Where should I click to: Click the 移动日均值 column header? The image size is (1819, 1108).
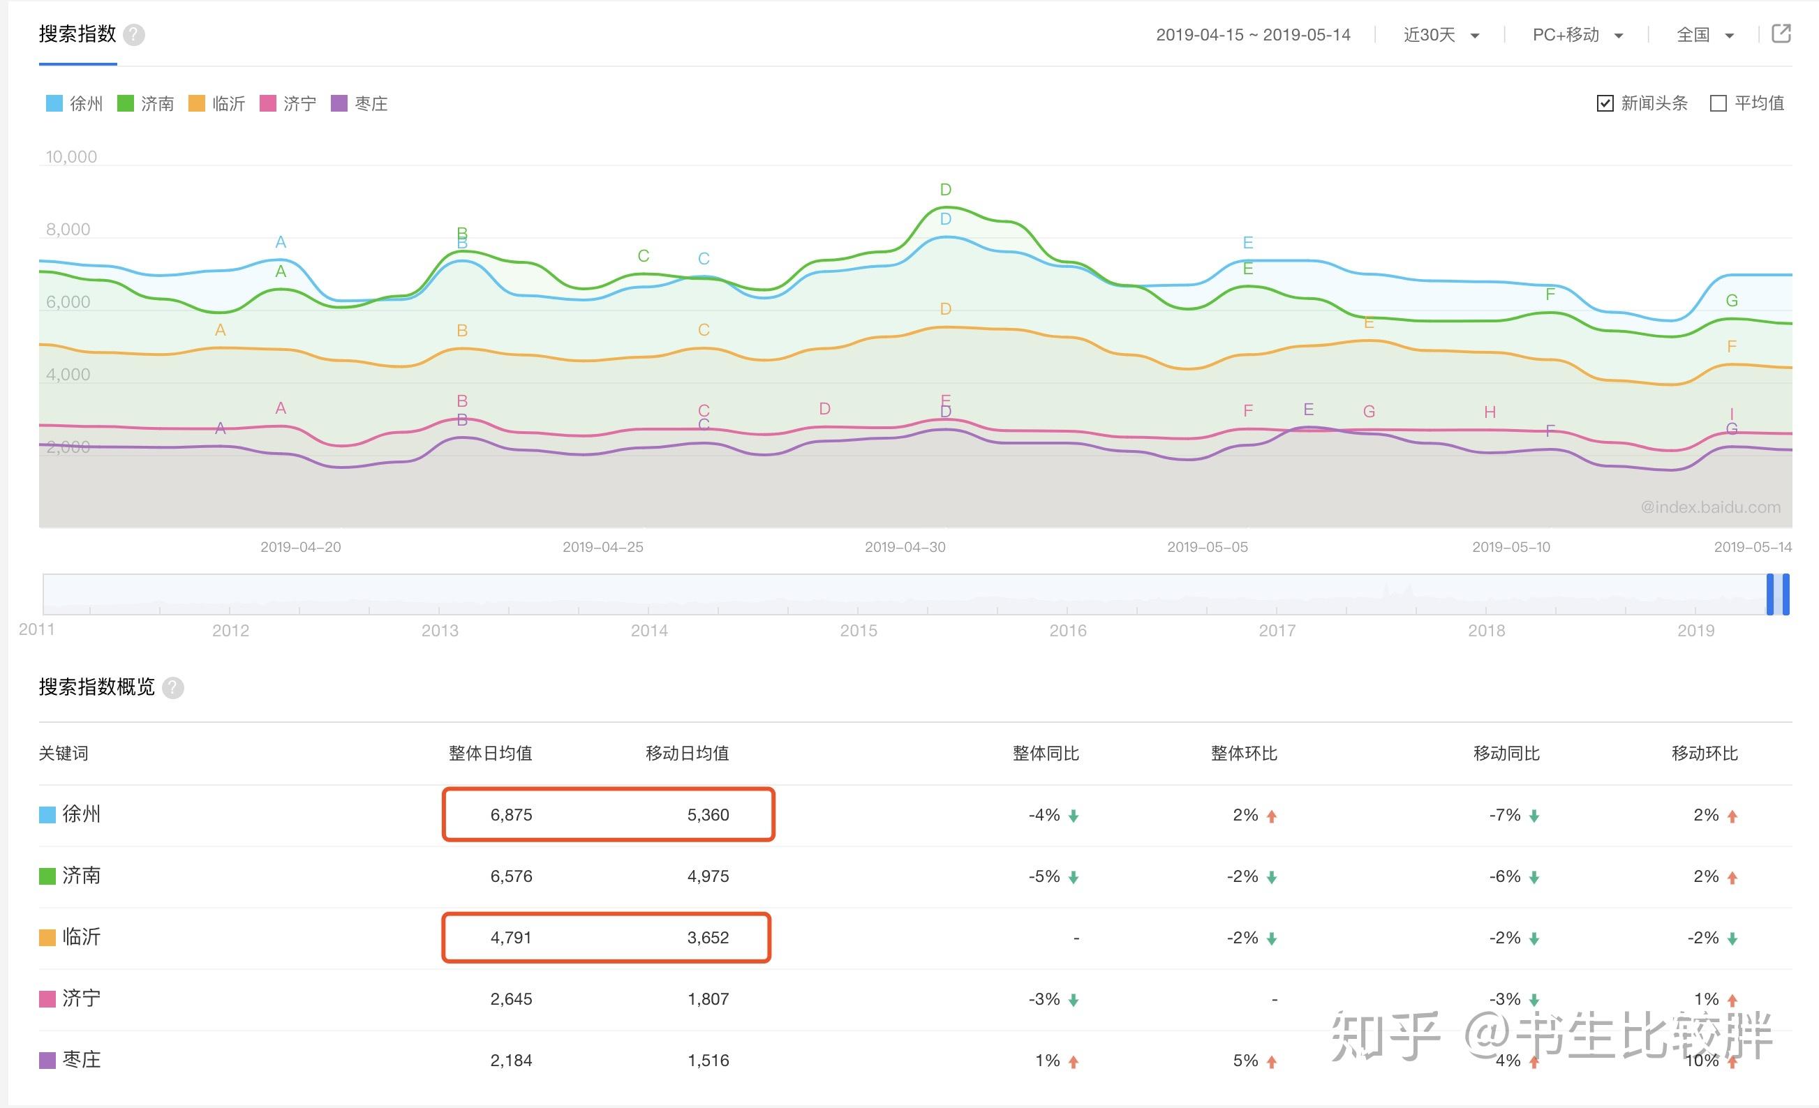[x=688, y=753]
